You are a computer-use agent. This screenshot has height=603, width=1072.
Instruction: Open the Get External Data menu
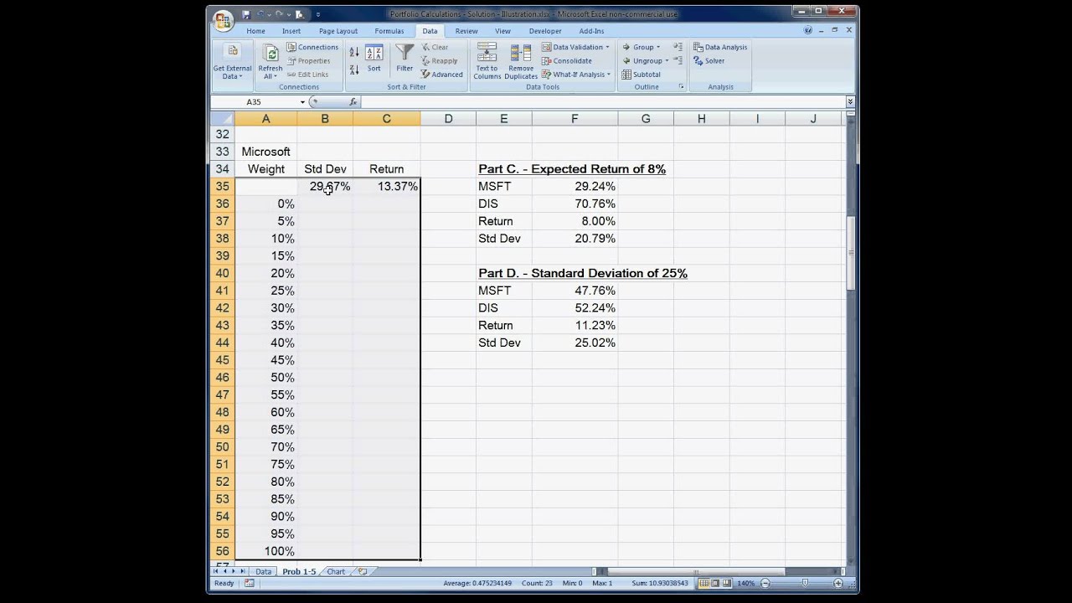(x=232, y=64)
